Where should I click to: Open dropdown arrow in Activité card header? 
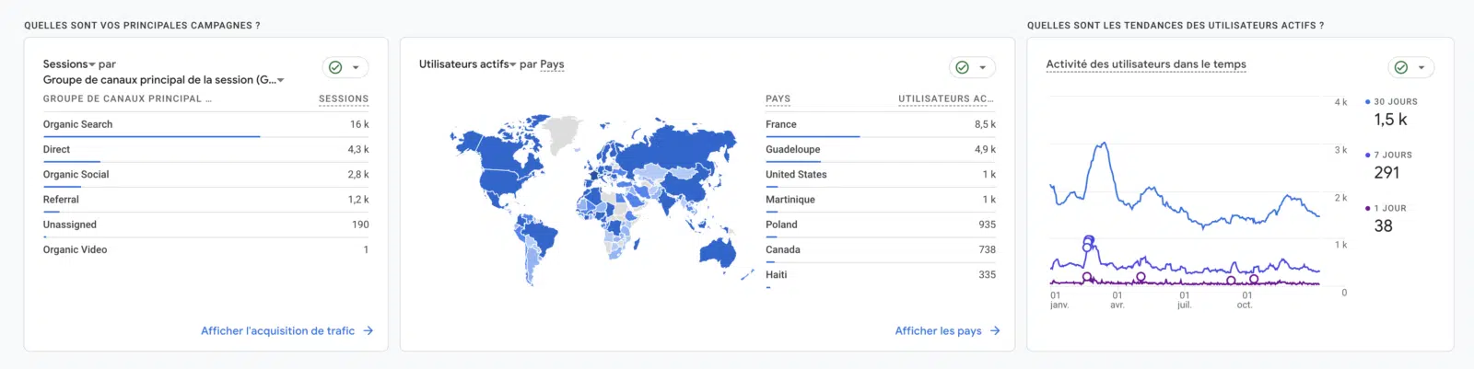(1421, 67)
